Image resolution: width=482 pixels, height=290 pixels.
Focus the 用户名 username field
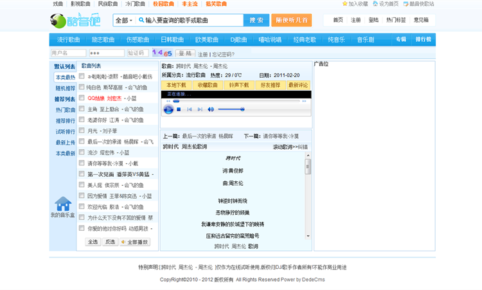point(68,53)
